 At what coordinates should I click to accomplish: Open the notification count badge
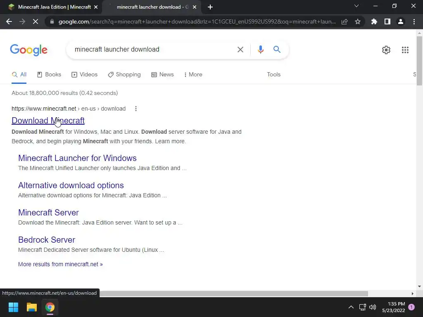[x=411, y=307]
